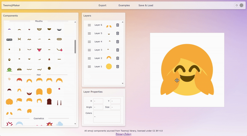Select the green vomit mouth component
The height and width of the screenshot is (136, 247).
tap(9, 69)
